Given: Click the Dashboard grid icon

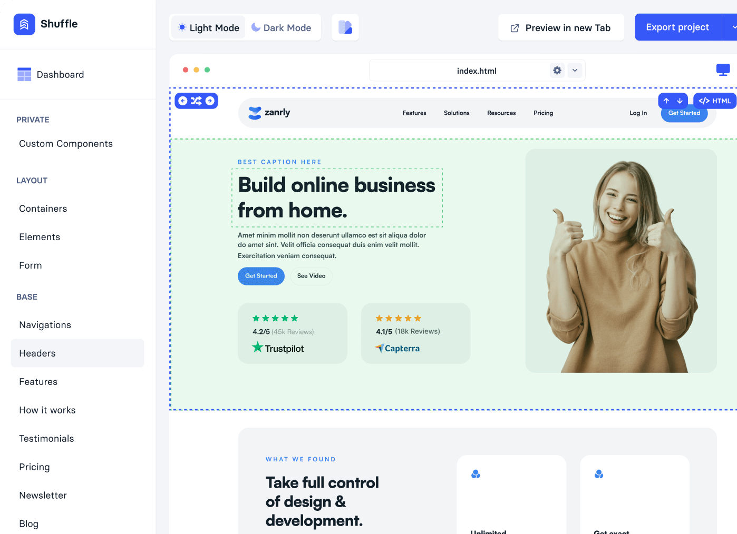Looking at the screenshot, I should point(24,75).
